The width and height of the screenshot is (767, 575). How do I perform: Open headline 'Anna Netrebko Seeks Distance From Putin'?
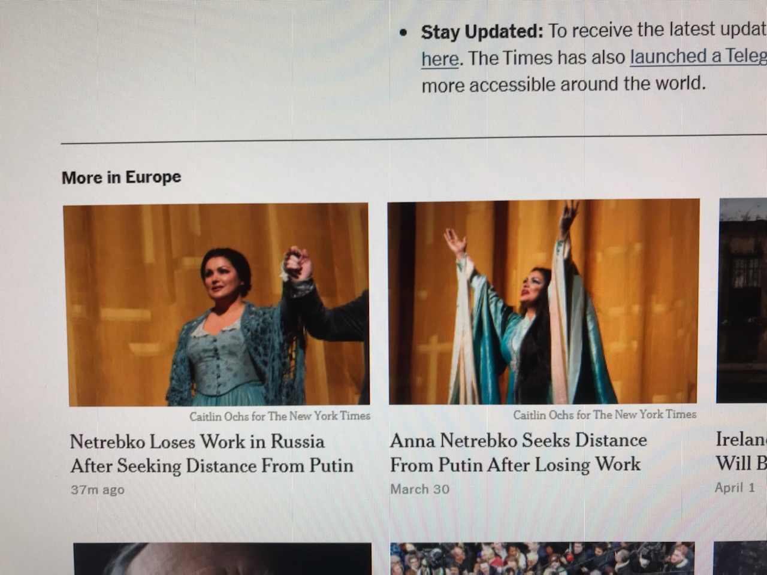click(518, 452)
